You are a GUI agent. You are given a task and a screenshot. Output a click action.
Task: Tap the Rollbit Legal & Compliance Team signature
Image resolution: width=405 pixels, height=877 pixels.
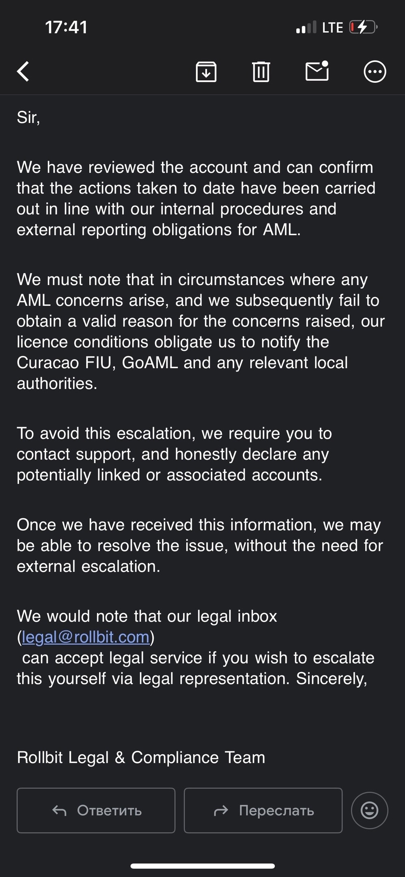tap(141, 758)
